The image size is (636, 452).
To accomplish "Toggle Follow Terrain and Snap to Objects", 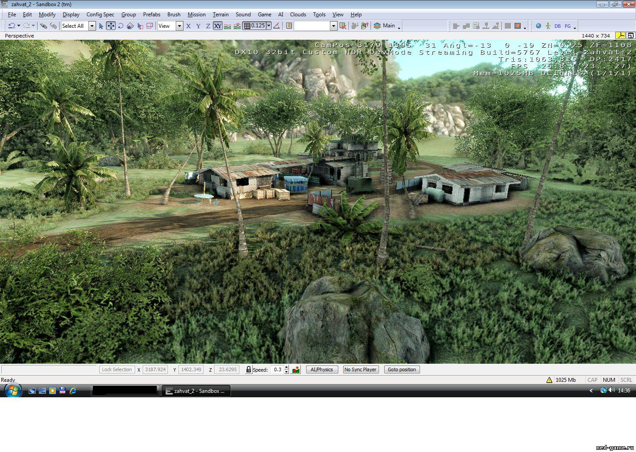I will point(237,26).
